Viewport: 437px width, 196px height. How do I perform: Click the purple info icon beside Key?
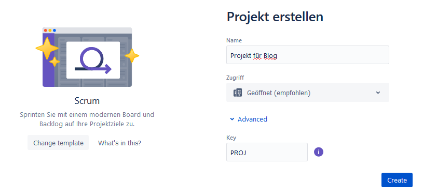pyautogui.click(x=319, y=152)
